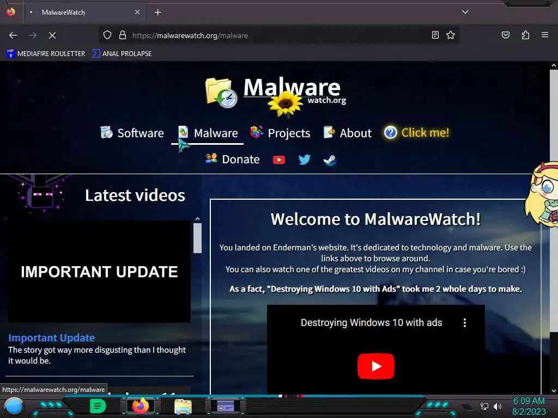Open the Twitter profile icon
558x418 pixels.
tap(304, 159)
